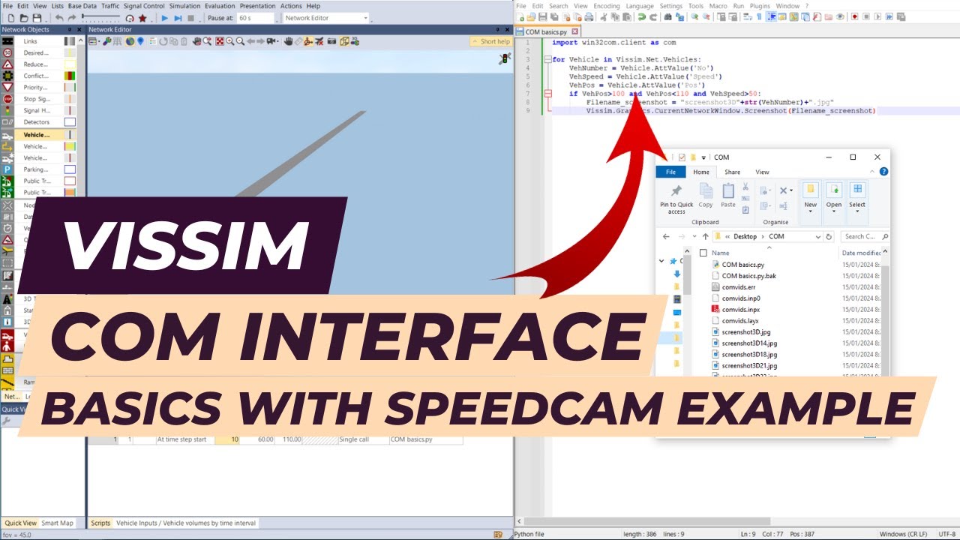Toggle Links visibility graphic in Network Objects

pos(69,41)
